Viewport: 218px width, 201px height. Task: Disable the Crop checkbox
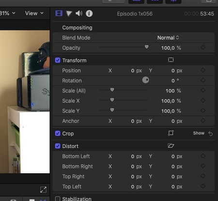(x=58, y=133)
